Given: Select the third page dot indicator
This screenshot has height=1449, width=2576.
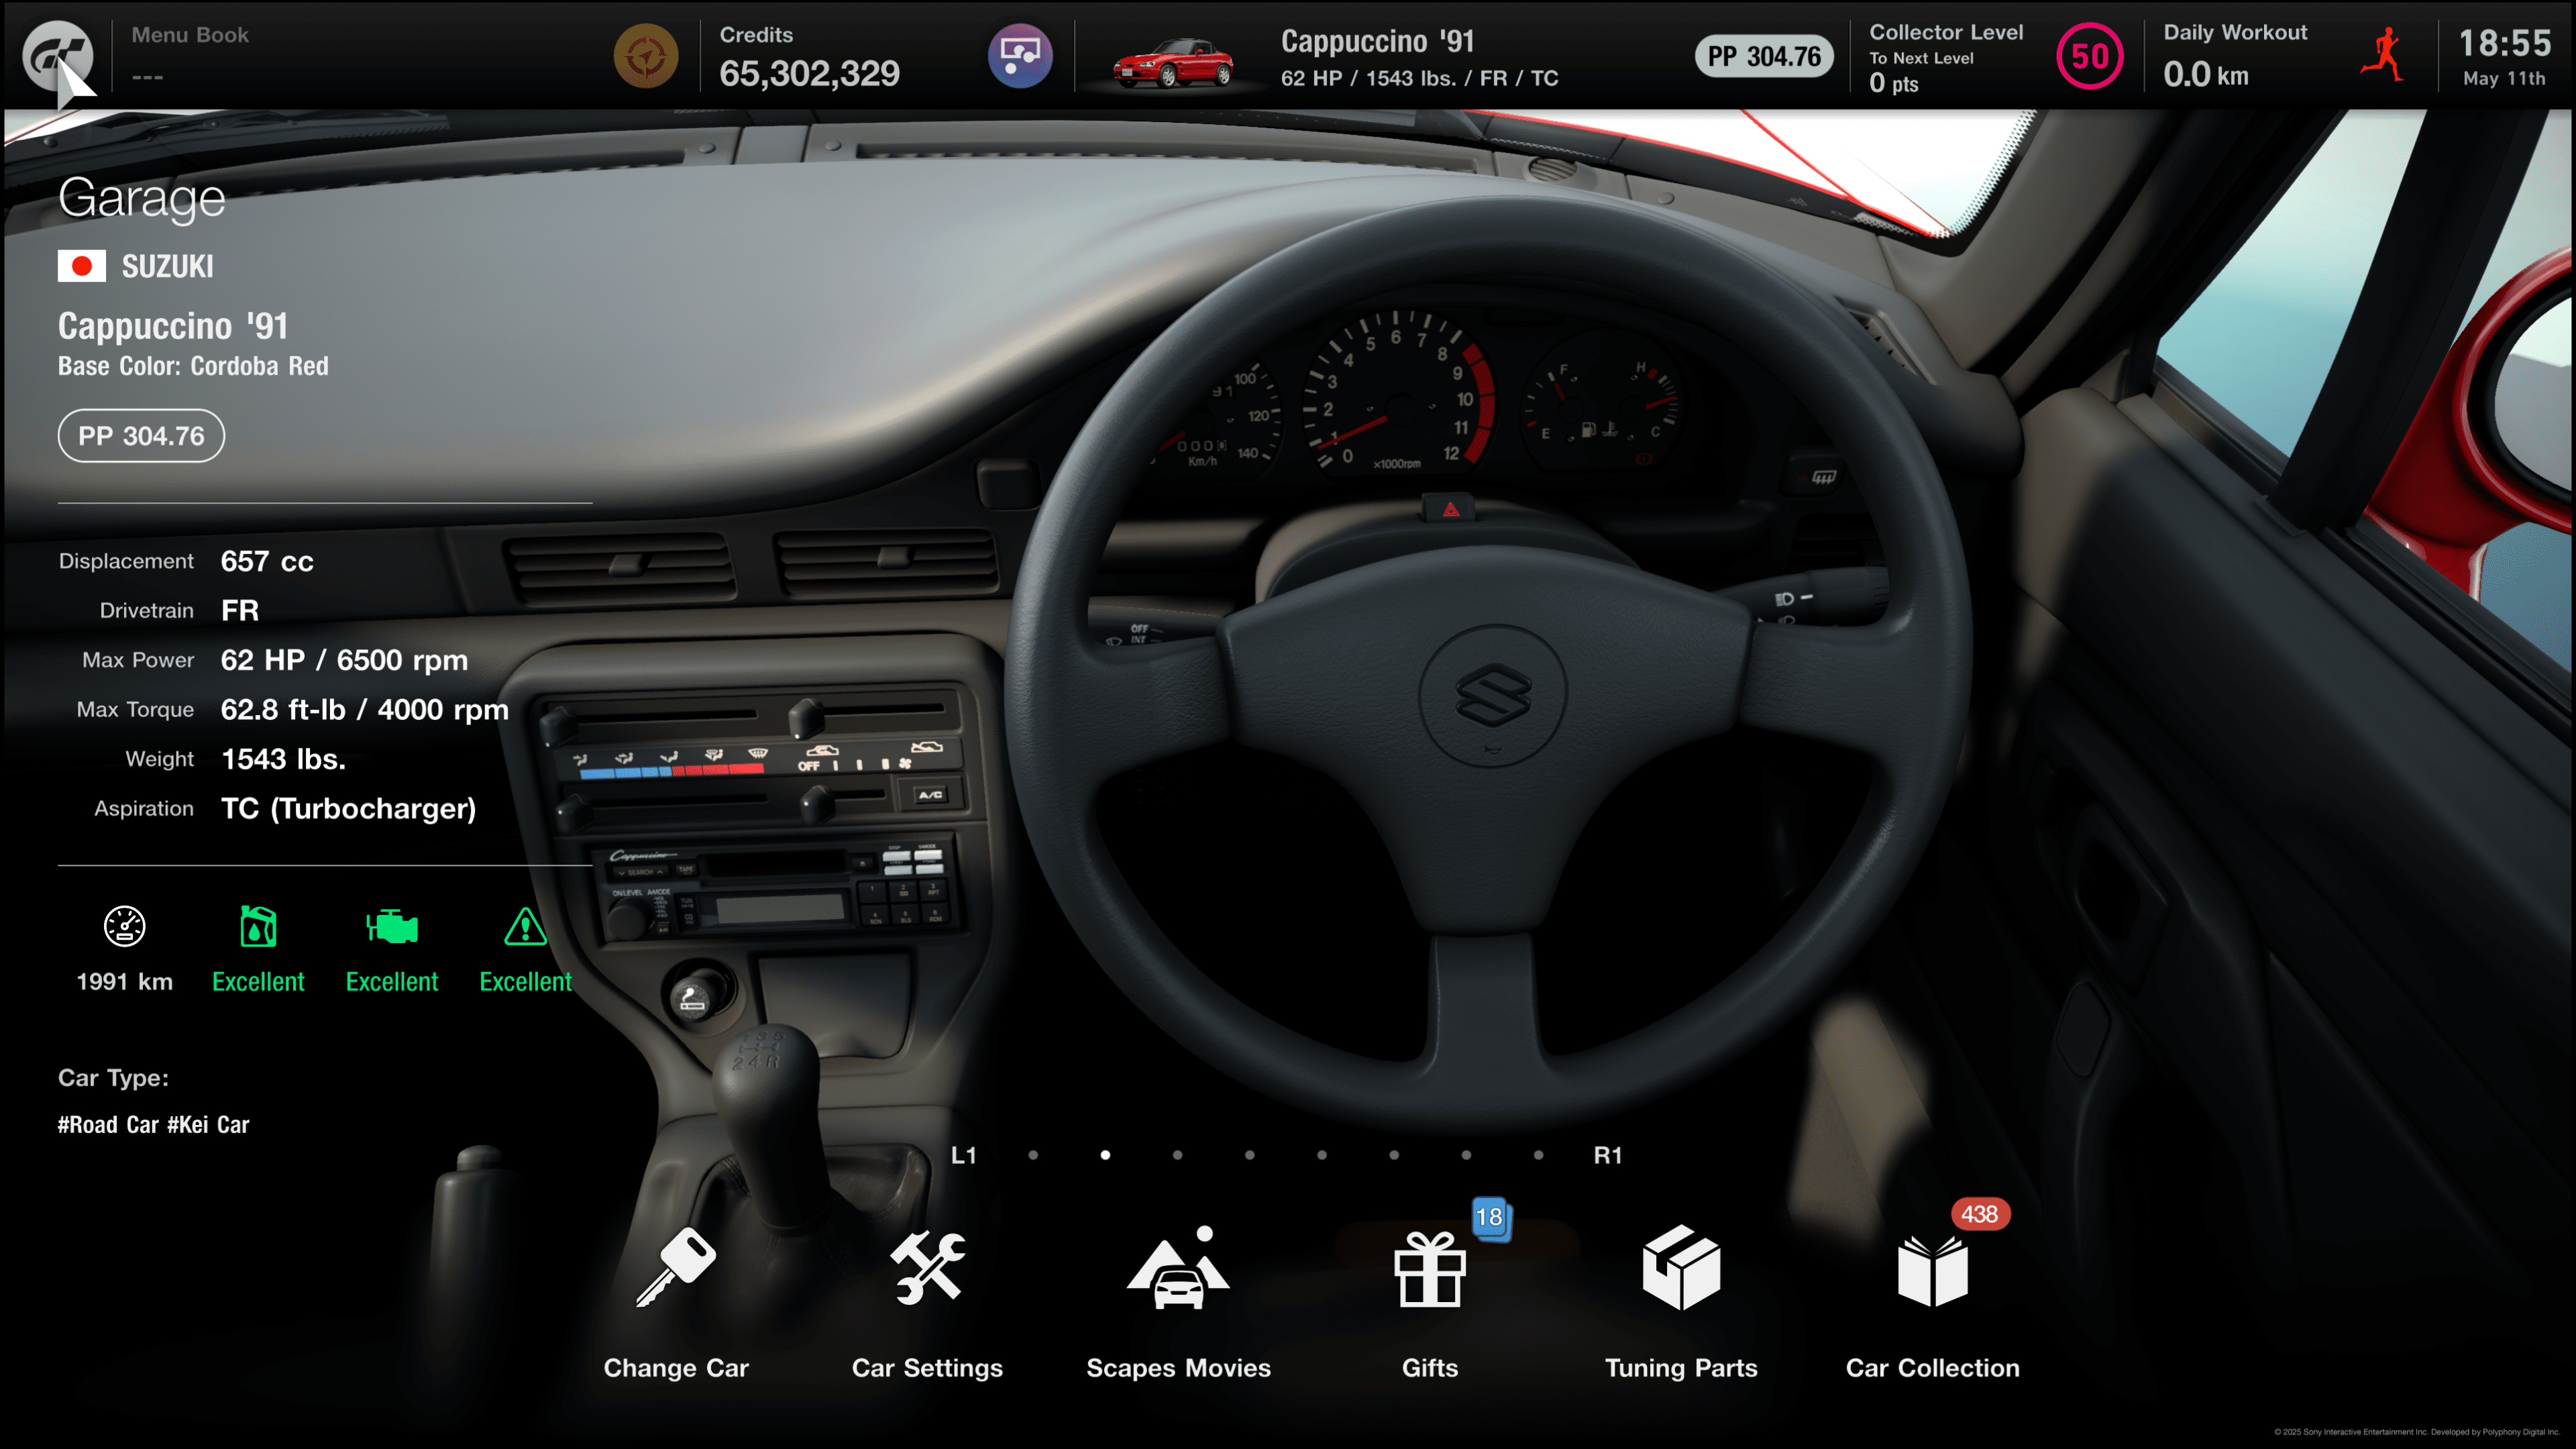Looking at the screenshot, I should (1177, 1155).
